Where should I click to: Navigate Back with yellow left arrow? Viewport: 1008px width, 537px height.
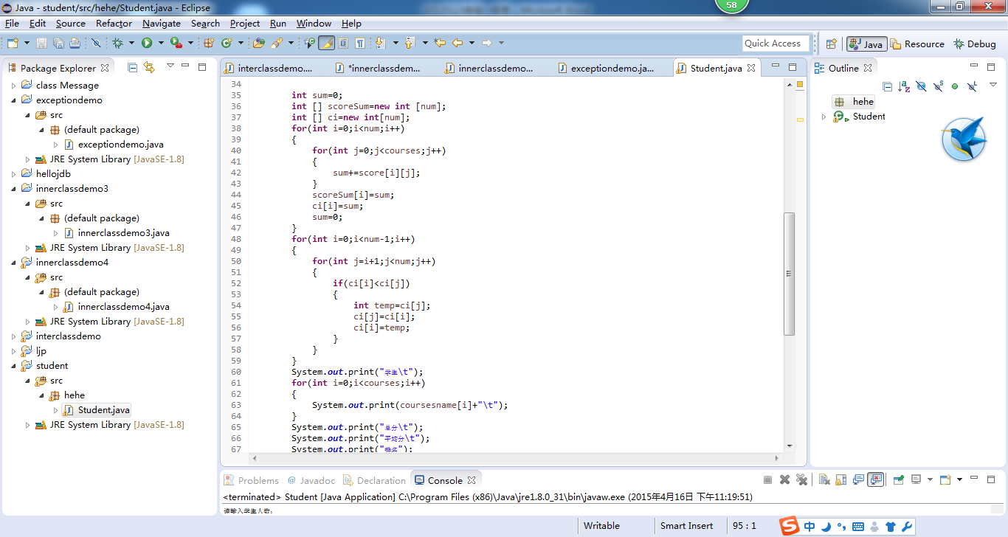click(x=458, y=43)
